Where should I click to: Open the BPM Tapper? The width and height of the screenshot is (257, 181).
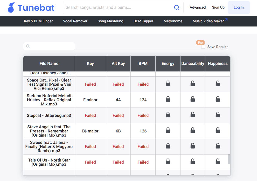point(143,21)
